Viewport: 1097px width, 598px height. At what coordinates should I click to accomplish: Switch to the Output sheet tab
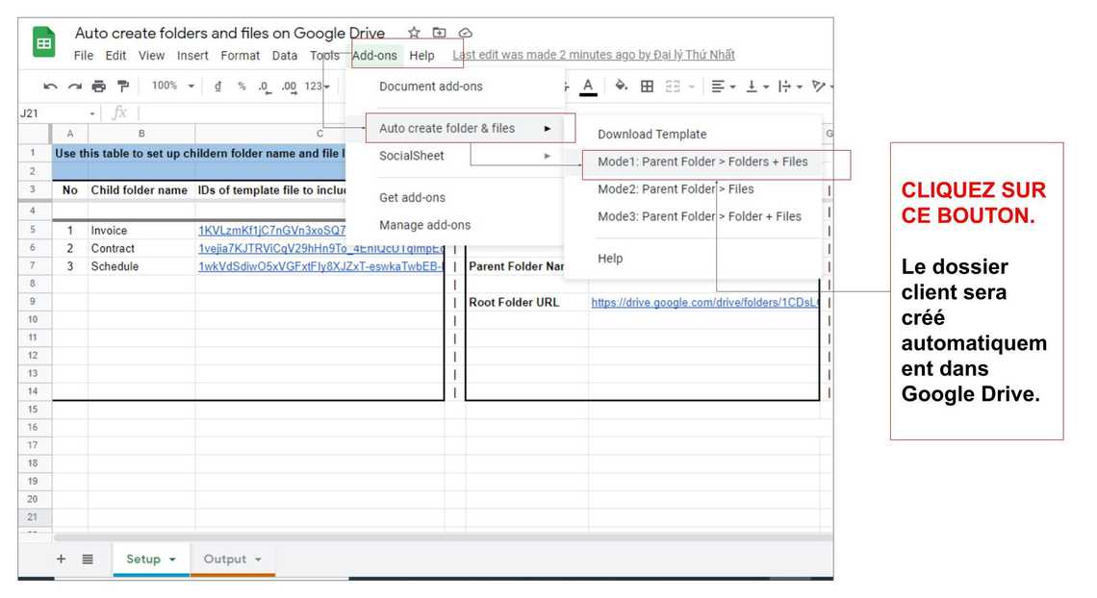[225, 559]
